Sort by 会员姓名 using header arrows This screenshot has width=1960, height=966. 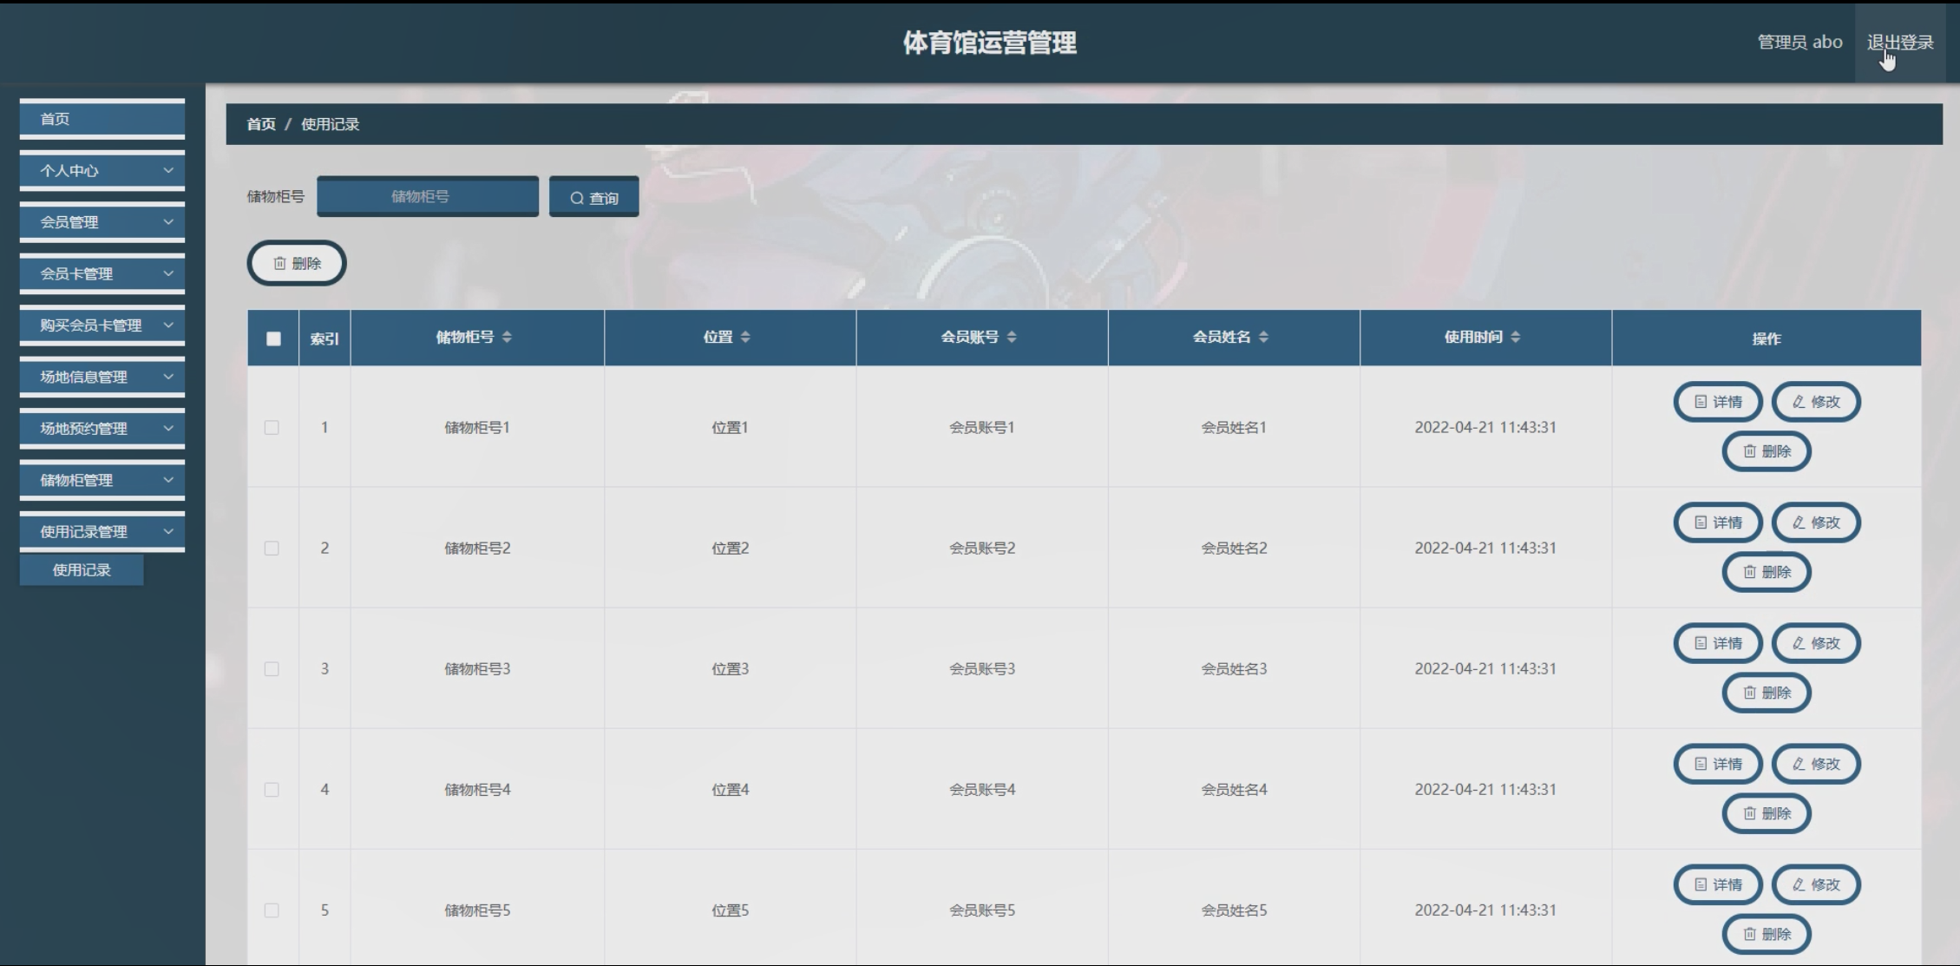[x=1263, y=337]
